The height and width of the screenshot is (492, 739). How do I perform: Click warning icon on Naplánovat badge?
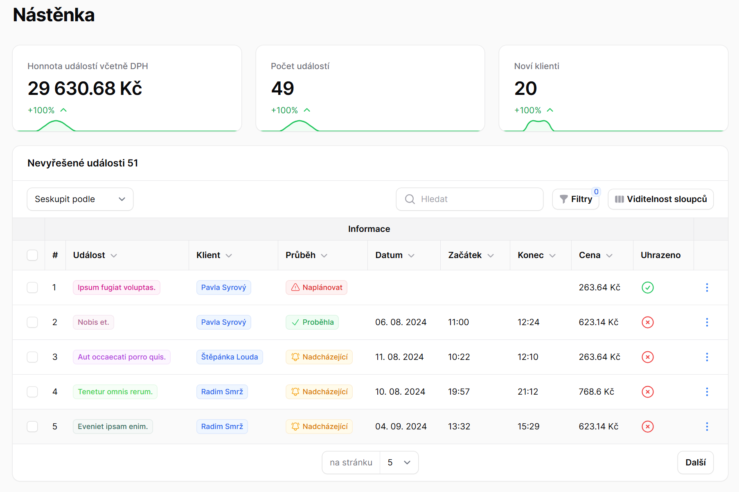click(295, 288)
